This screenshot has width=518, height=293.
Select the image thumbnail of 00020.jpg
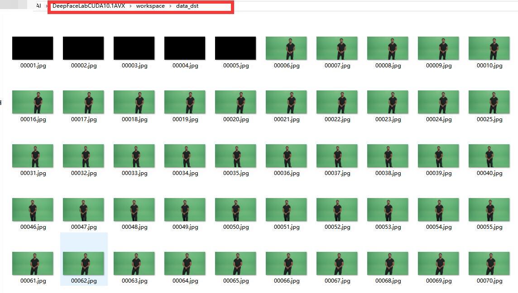[x=235, y=102]
